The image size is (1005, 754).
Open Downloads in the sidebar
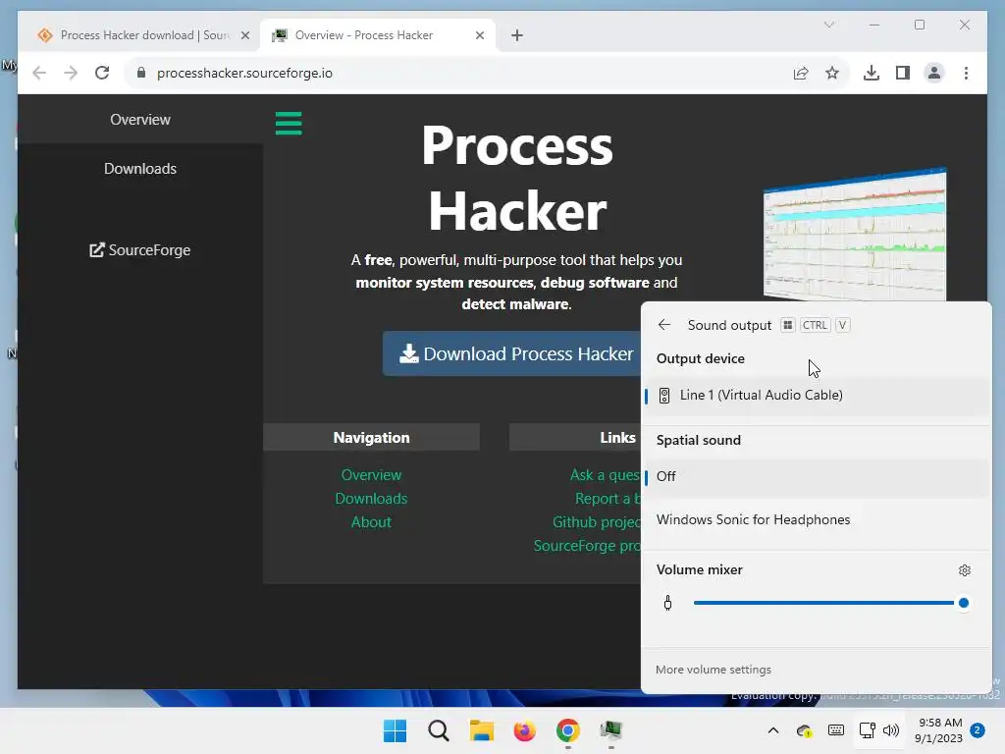[140, 169]
